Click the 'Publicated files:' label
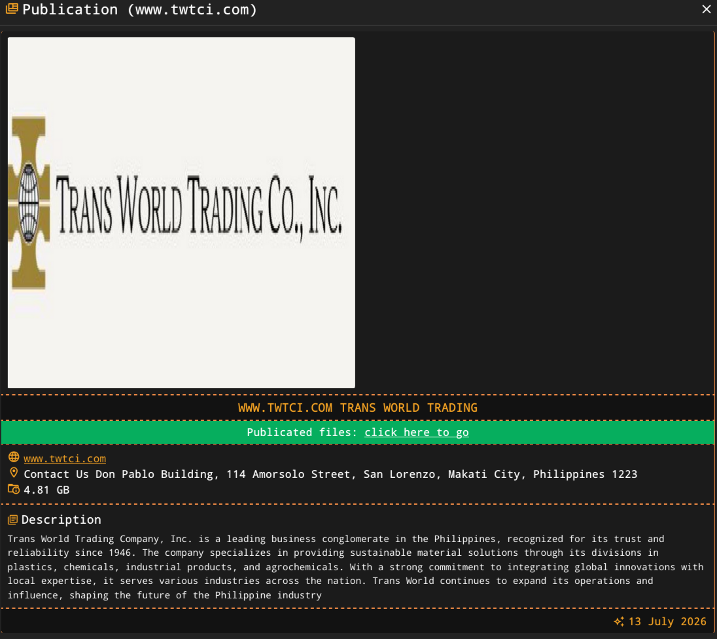717x639 pixels. tap(302, 432)
